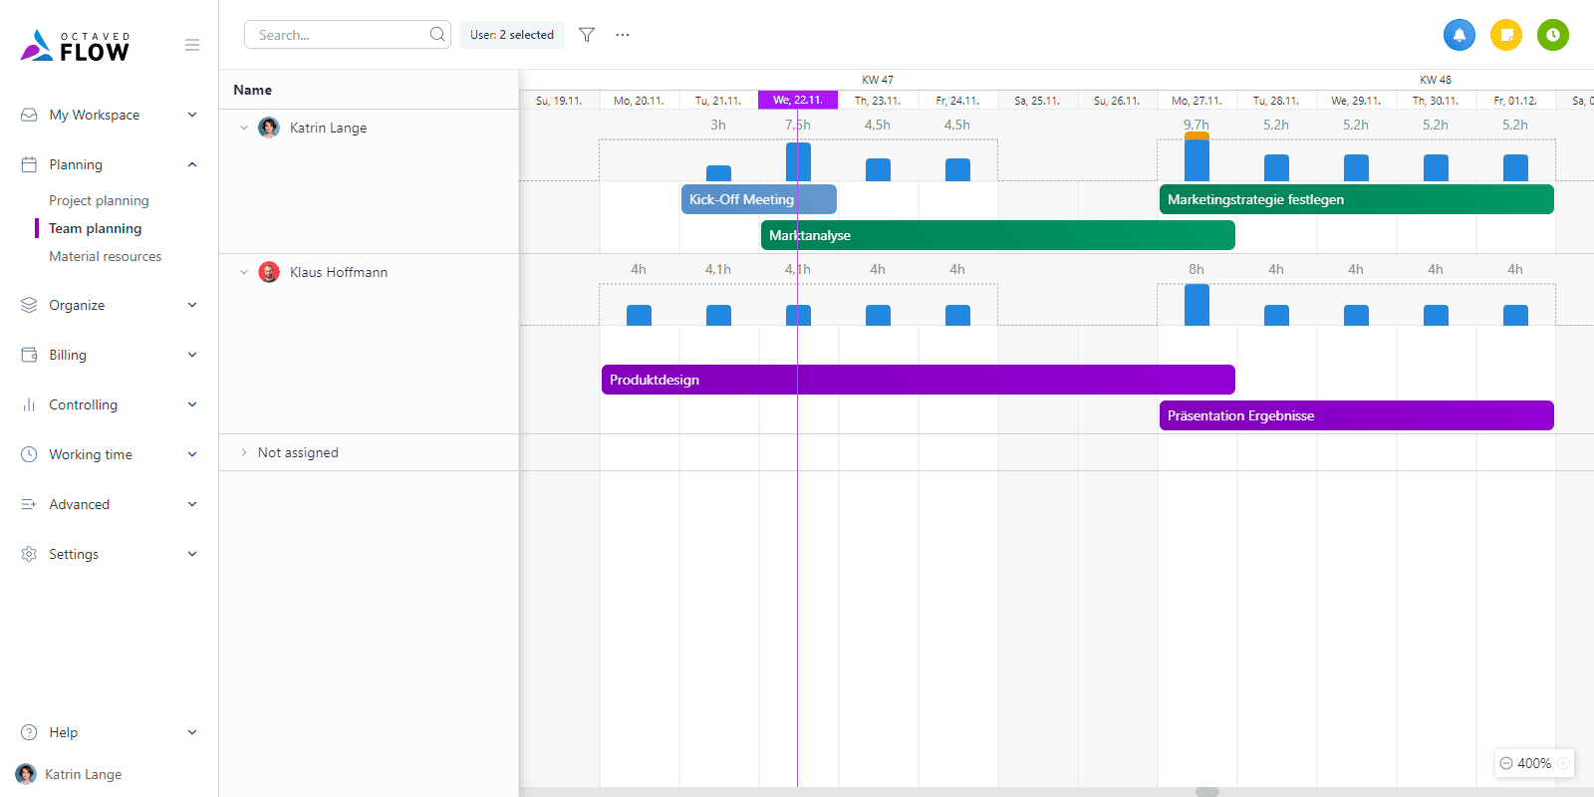Open the three-dot more options menu
Screen dimensions: 1594x797
click(623, 35)
